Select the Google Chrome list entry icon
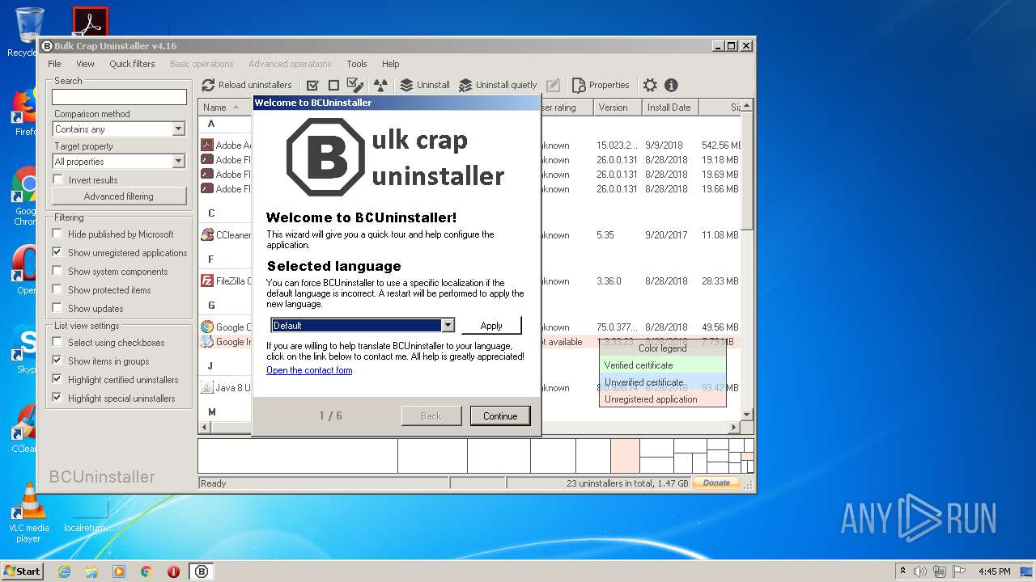The image size is (1036, 582). [x=207, y=327]
